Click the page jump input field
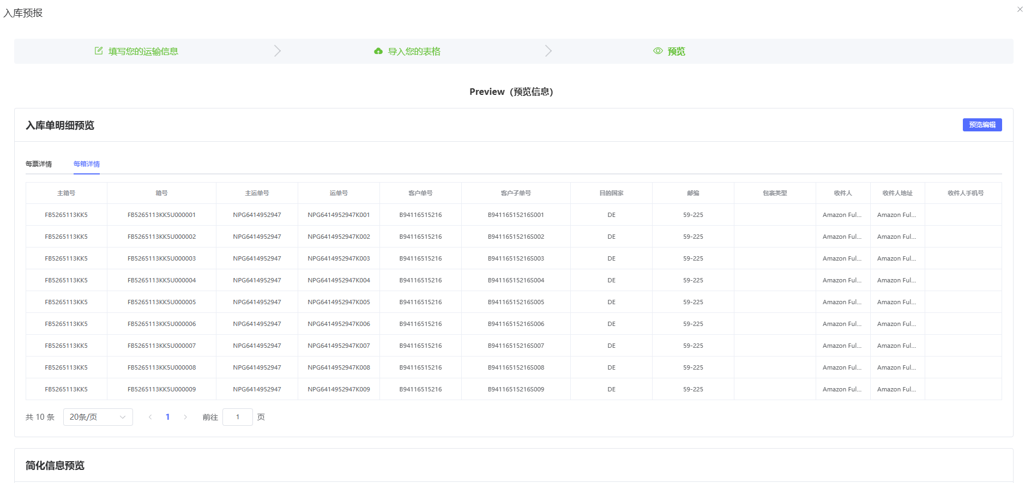Viewport: 1031px width, 483px height. (x=238, y=417)
